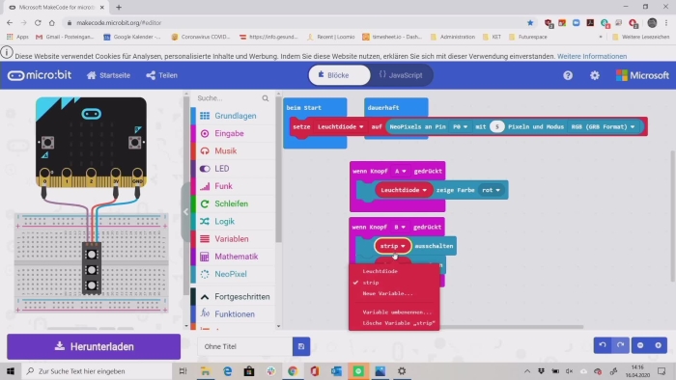This screenshot has height=380, width=676.
Task: Open the color dropdown showing rot
Action: click(491, 190)
